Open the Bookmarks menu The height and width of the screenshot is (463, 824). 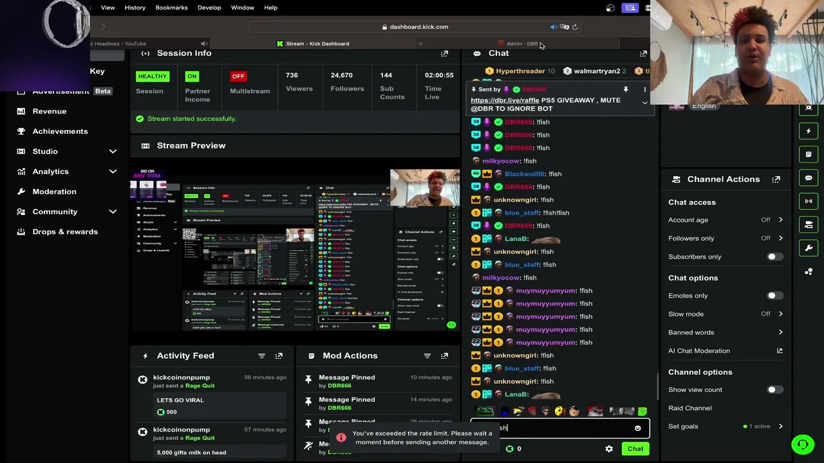click(171, 8)
